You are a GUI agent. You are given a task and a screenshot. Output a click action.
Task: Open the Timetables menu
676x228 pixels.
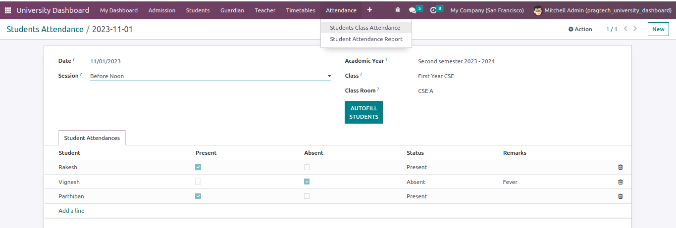[x=300, y=10]
